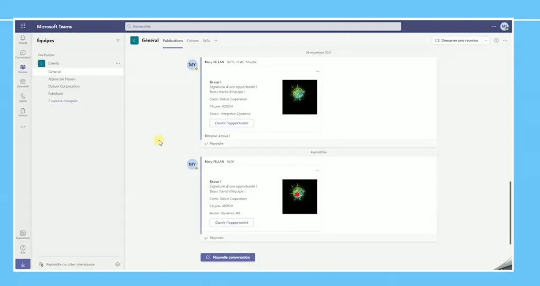Open Applications store icon
Screen dimensions: 540x286
click(x=23, y=235)
